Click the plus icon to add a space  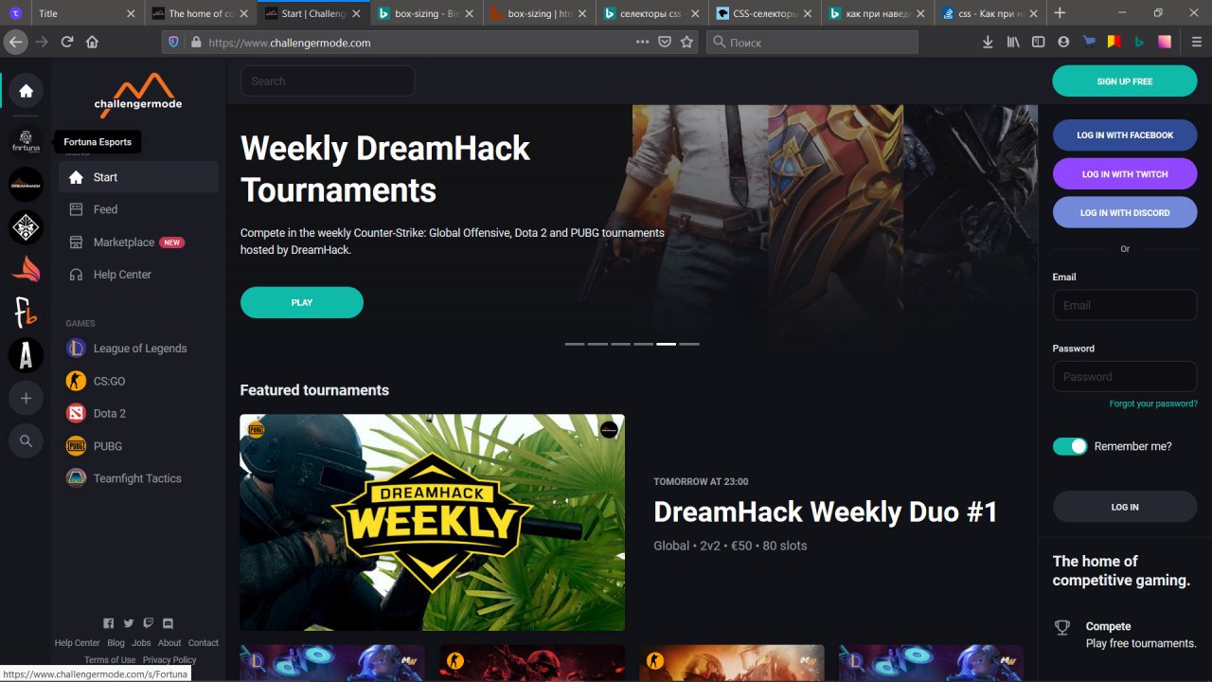click(x=26, y=399)
